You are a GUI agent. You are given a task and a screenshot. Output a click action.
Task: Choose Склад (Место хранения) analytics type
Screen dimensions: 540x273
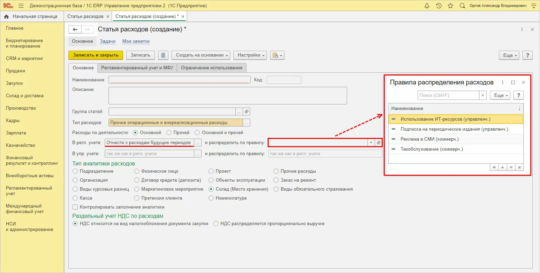(211, 189)
